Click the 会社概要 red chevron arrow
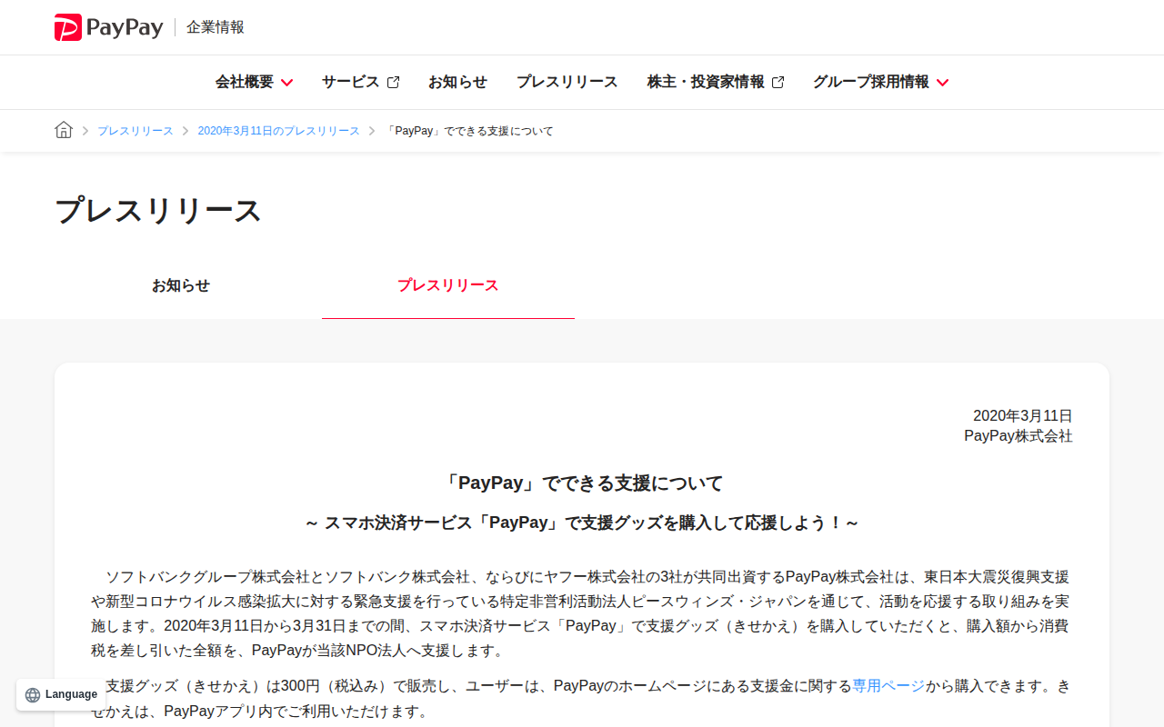This screenshot has width=1164, height=727. (x=286, y=83)
